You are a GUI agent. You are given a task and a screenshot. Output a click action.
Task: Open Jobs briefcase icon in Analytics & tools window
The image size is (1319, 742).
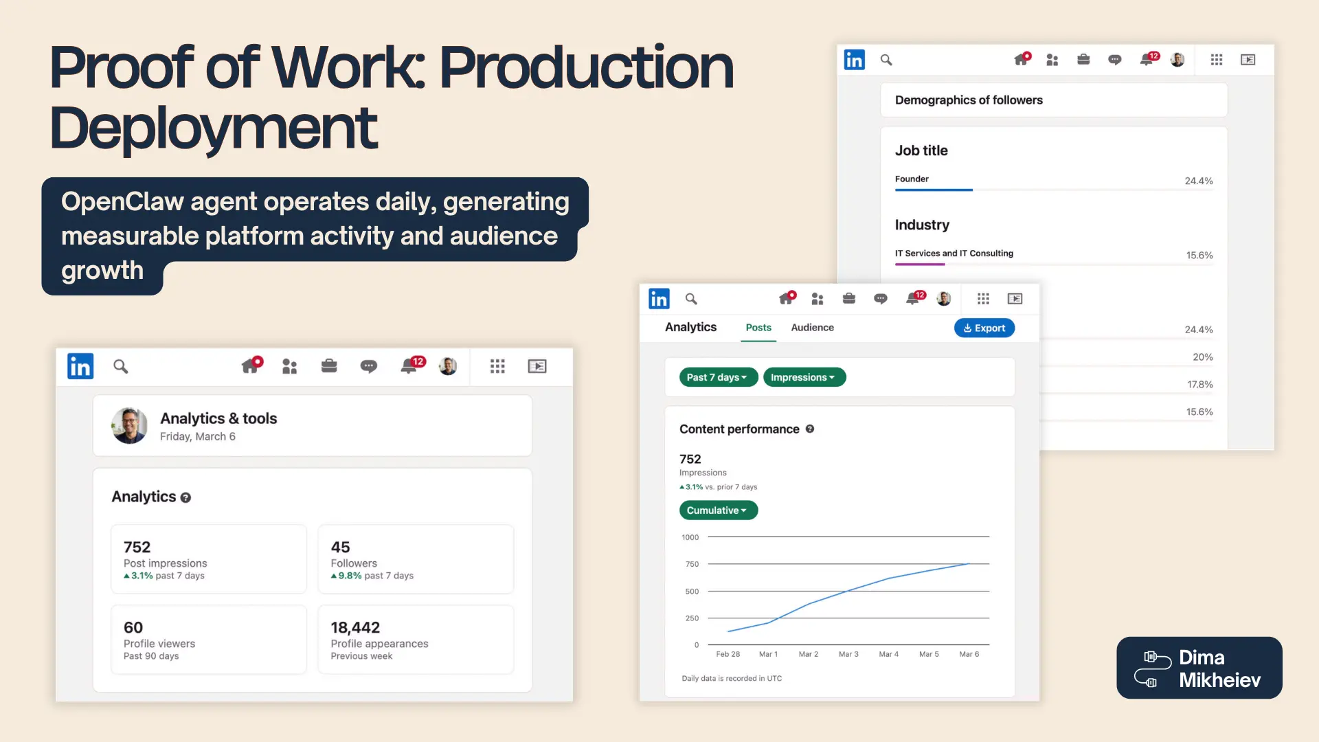[x=329, y=366]
